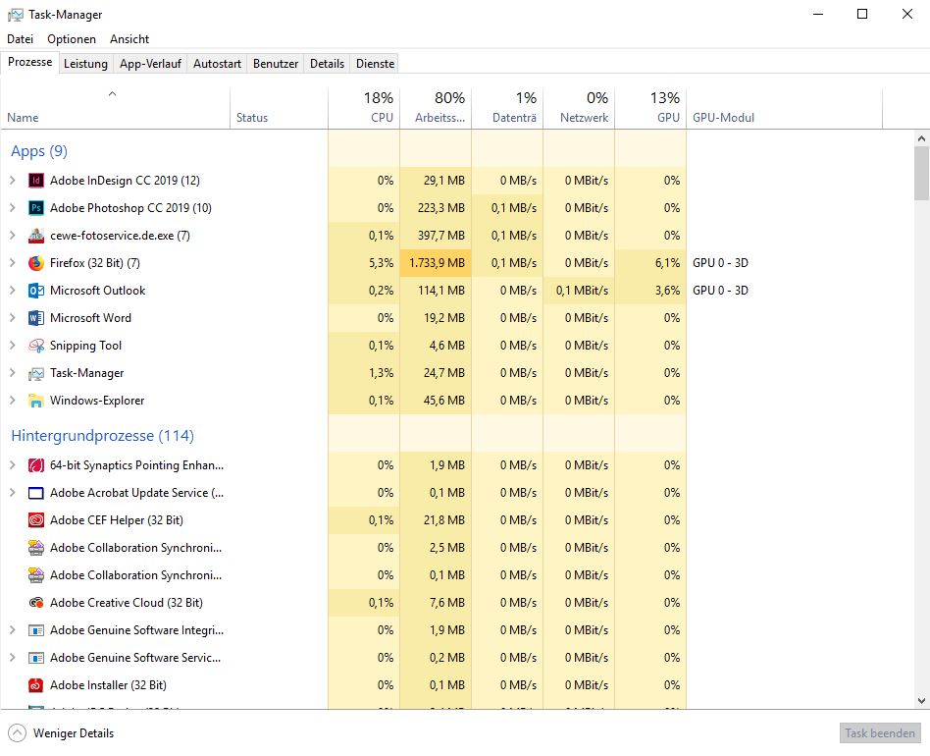Sort by the GPU column header
Image resolution: width=930 pixels, height=756 pixels.
point(650,109)
